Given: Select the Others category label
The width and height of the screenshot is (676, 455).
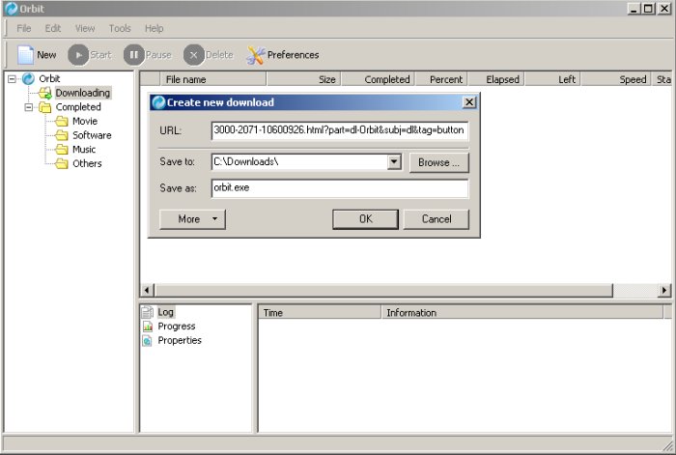Looking at the screenshot, I should (87, 164).
